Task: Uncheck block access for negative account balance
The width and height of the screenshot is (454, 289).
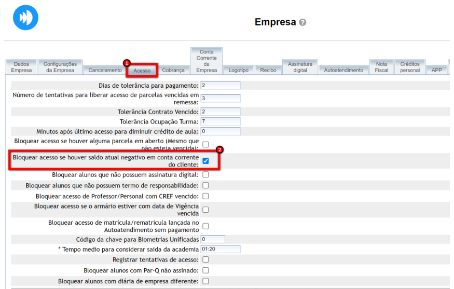Action: (x=205, y=161)
